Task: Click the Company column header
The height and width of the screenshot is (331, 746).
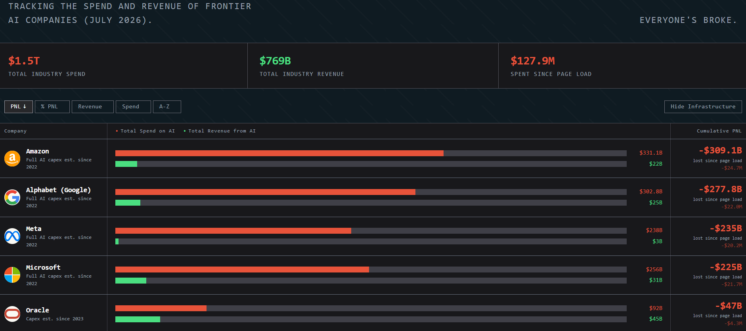Action: (15, 131)
